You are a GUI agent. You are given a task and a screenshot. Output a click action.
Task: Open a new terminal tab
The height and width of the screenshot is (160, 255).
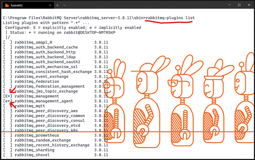[x=57, y=5]
